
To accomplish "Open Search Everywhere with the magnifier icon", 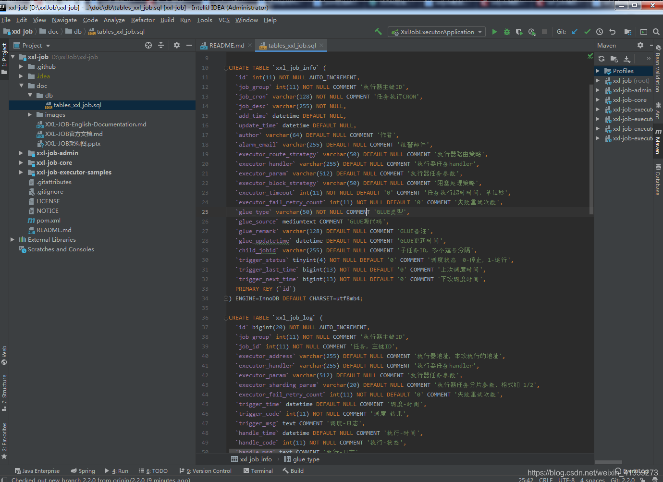I will coord(656,32).
